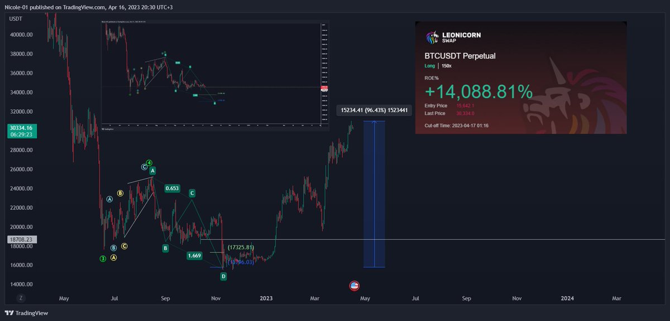Click the 38000.00 price axis label
The width and height of the screenshot is (670, 321).
22,54
